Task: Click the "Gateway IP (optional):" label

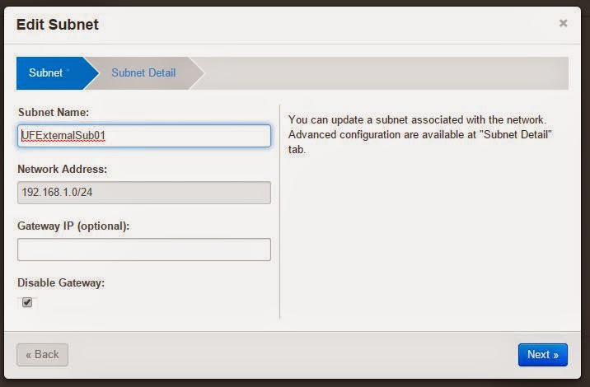Action: click(x=73, y=226)
